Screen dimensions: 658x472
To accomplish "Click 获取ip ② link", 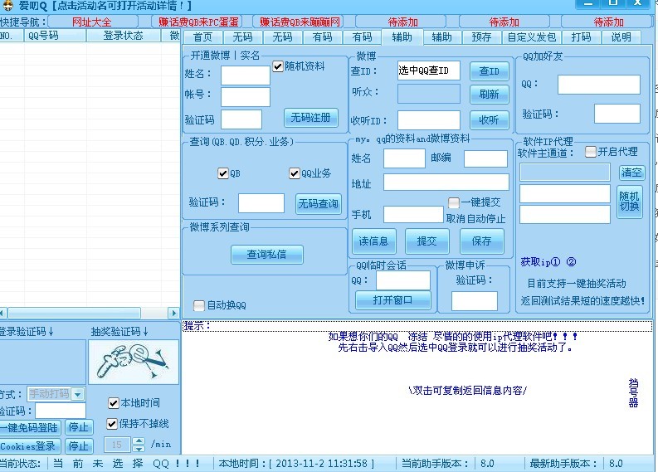I will (x=571, y=262).
